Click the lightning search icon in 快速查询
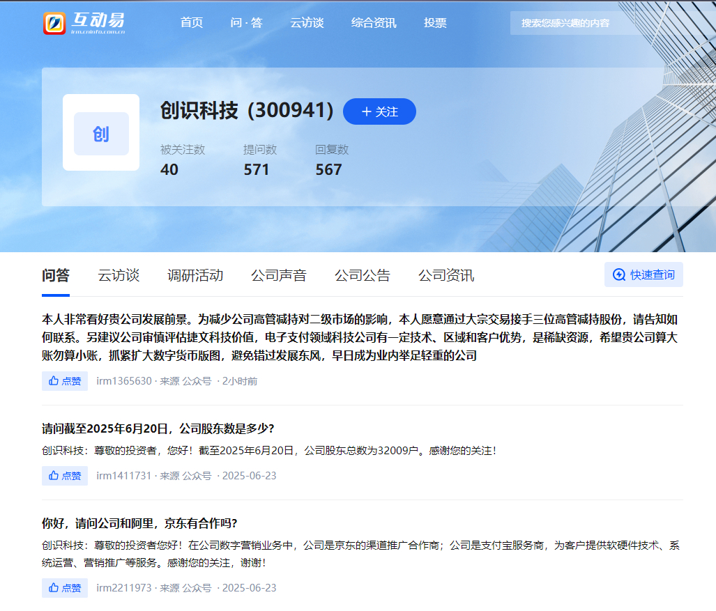 618,274
